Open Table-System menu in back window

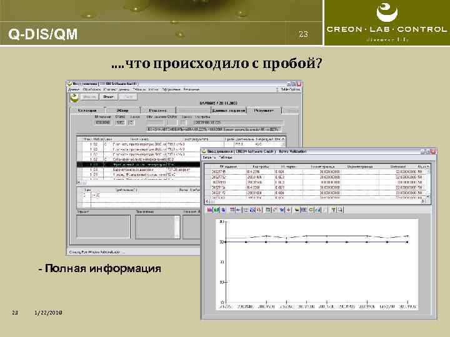tap(291, 89)
